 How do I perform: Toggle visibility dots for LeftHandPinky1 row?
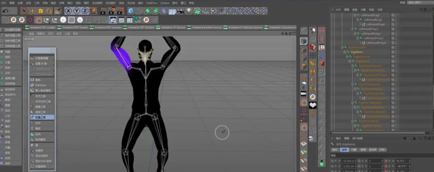click(396, 29)
